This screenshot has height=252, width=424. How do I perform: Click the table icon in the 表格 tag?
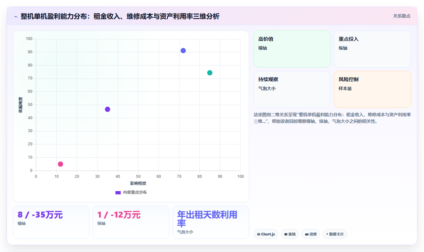tap(286, 234)
